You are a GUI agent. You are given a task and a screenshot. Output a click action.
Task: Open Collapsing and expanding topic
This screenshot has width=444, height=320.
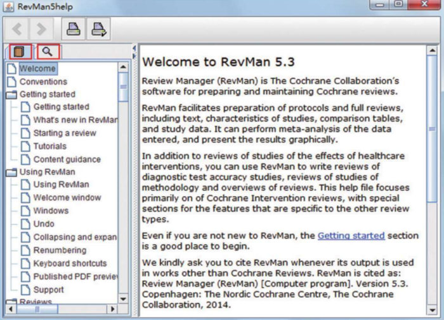[x=75, y=237]
